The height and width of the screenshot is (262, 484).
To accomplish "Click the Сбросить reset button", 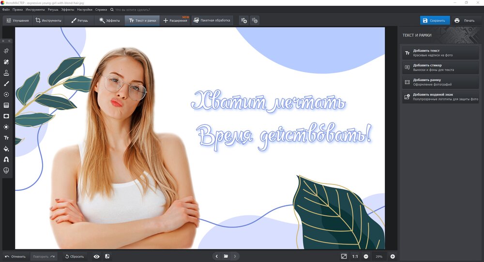I will 75,257.
